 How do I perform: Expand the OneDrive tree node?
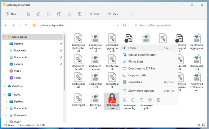pos(5,86)
